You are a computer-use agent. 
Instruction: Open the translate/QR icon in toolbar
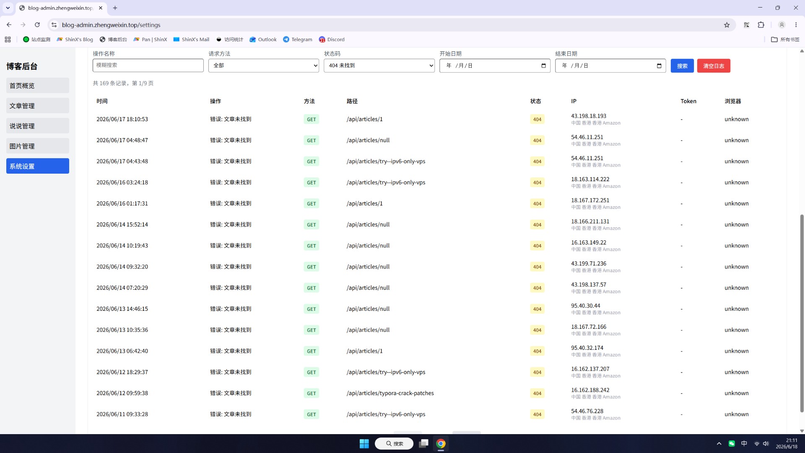click(x=747, y=25)
